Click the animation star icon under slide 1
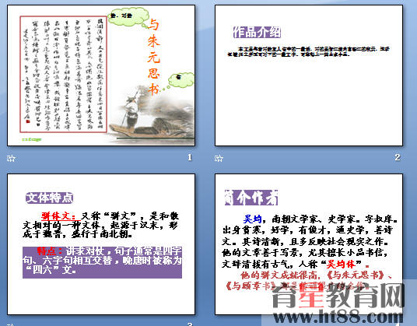This screenshot has width=417, height=326. click(x=11, y=159)
